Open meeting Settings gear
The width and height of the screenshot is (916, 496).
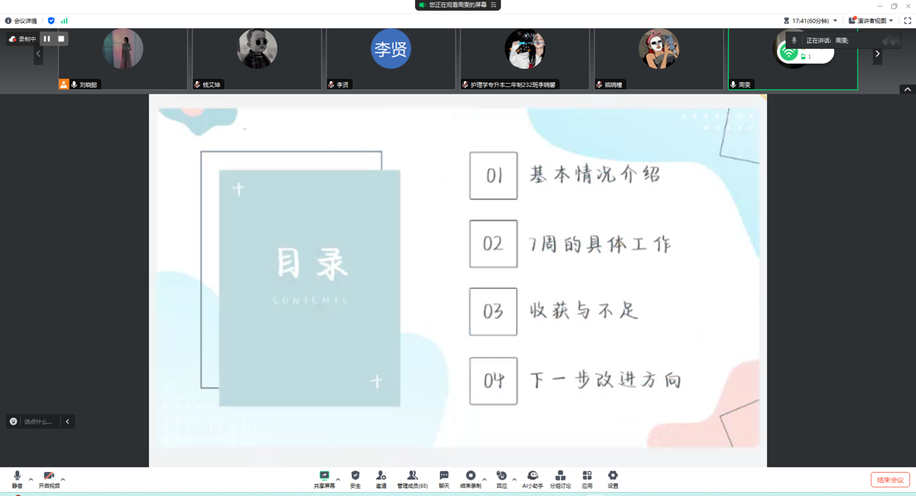(x=613, y=479)
